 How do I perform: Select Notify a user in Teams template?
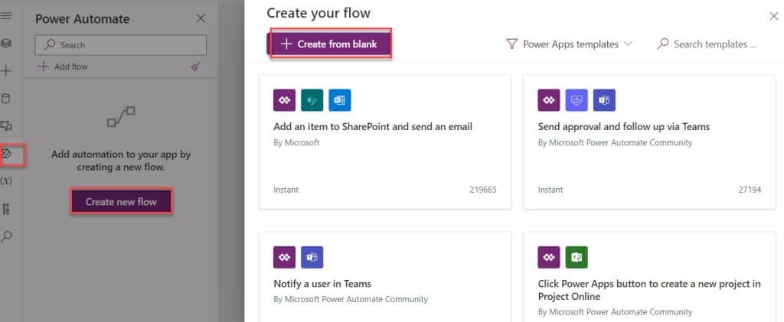pyautogui.click(x=384, y=277)
